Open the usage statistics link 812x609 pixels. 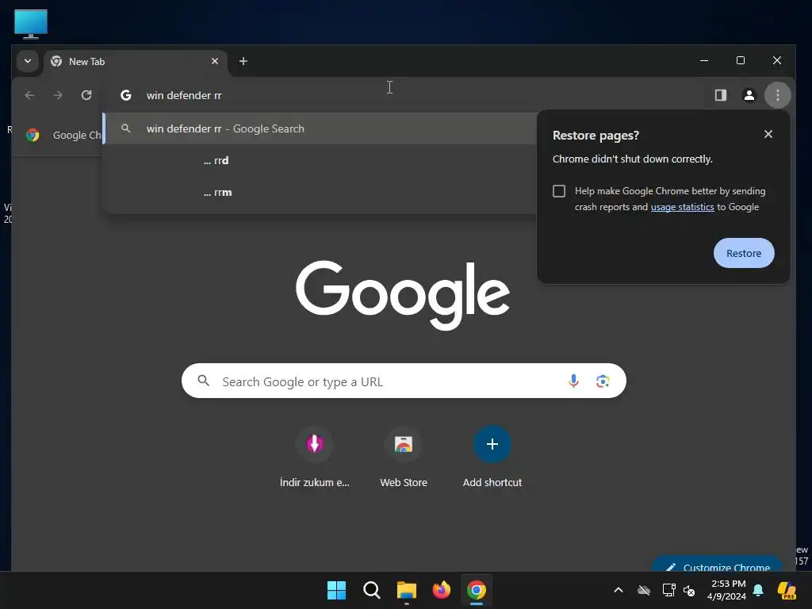[x=682, y=207]
